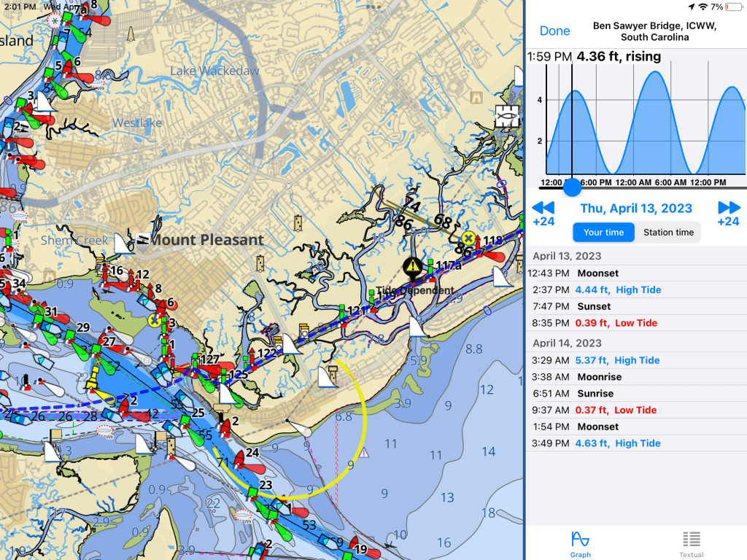Select the 8:35 PM Low Tide entry
Image resolution: width=747 pixels, height=560 pixels.
click(635, 323)
